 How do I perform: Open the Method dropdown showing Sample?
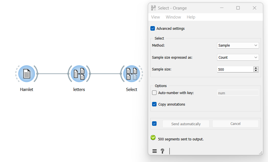[x=238, y=45]
